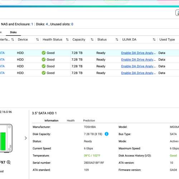Sort by ULINK DA column arrows
179x179 pixels.
tap(154, 39)
